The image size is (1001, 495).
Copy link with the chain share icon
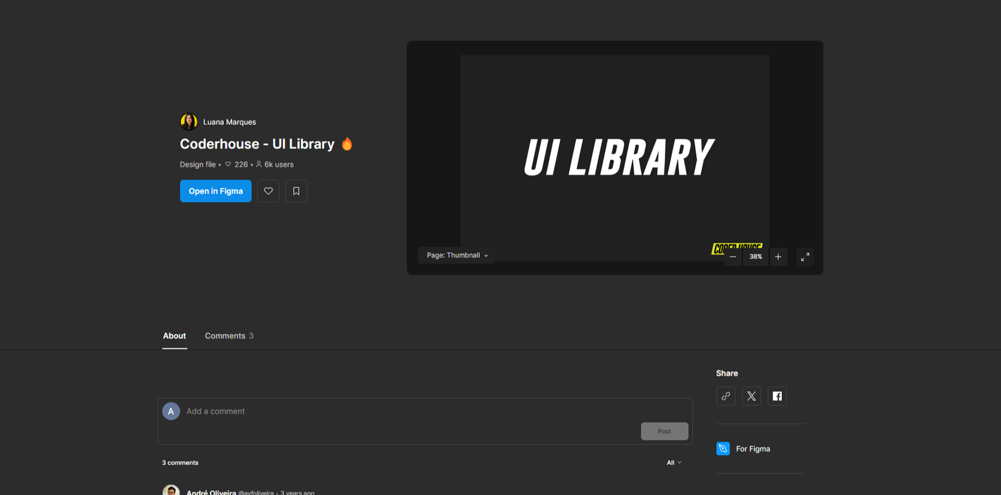pos(726,396)
